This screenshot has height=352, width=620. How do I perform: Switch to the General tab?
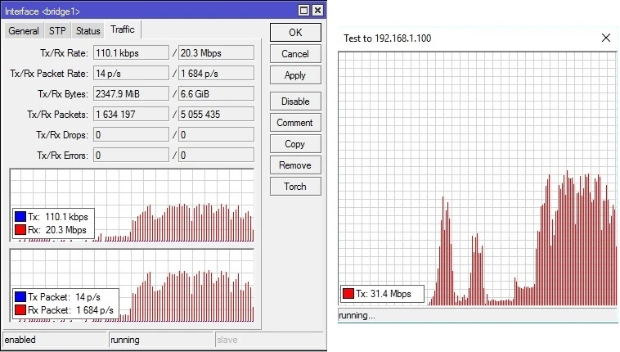tap(24, 31)
